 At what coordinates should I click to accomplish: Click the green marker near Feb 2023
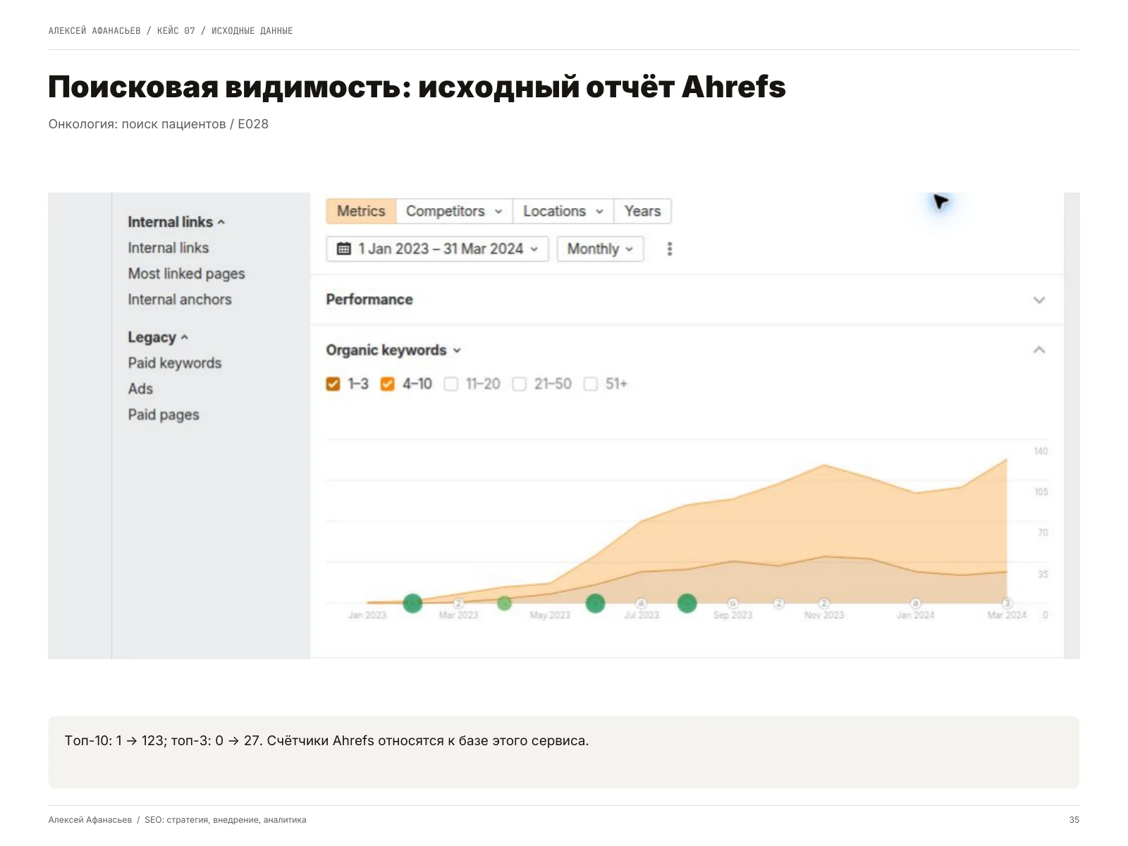(x=412, y=603)
